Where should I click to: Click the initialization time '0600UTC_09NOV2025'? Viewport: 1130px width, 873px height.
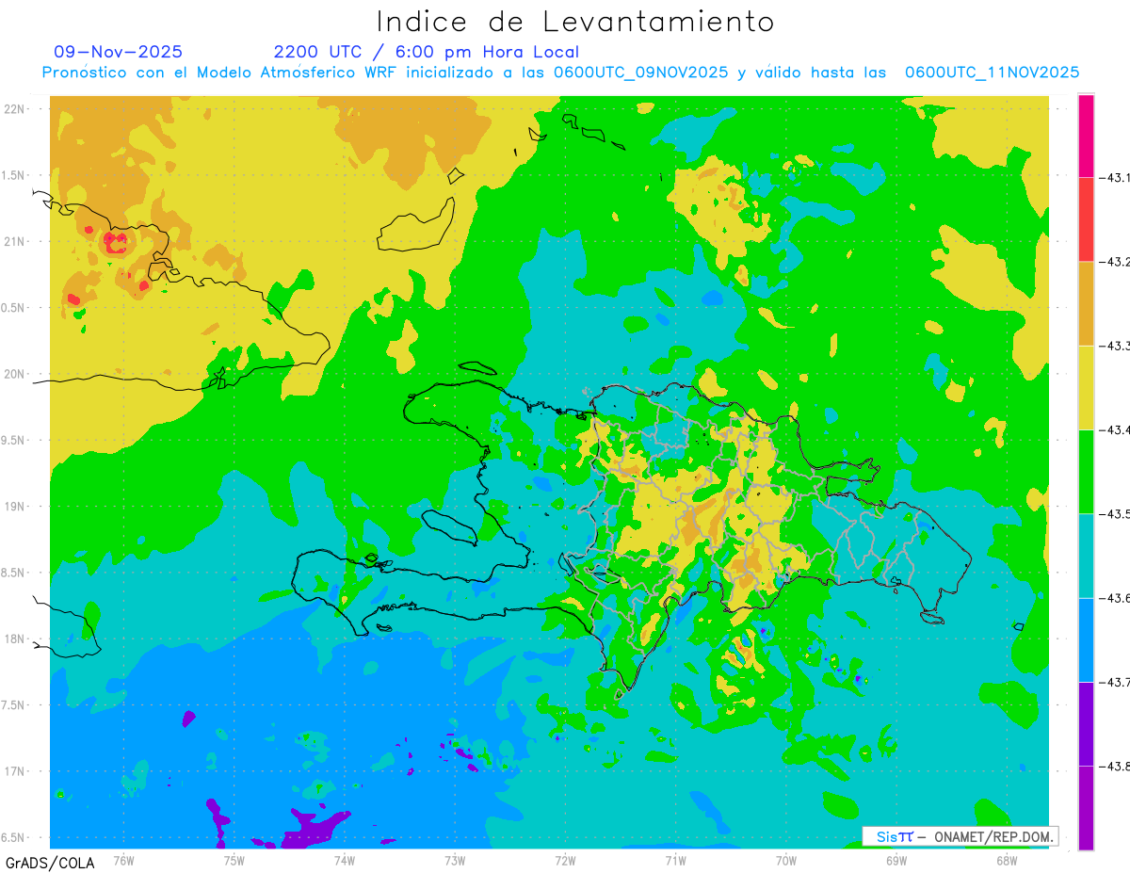pos(640,73)
